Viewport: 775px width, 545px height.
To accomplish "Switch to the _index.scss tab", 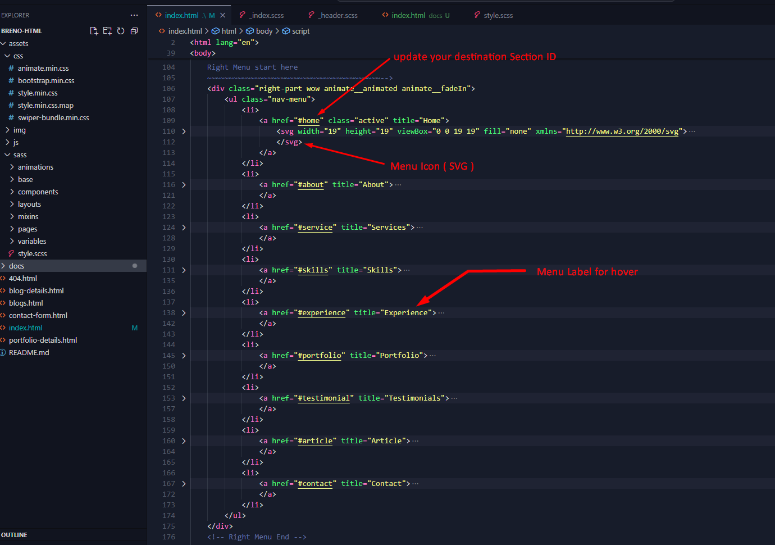I will [261, 15].
